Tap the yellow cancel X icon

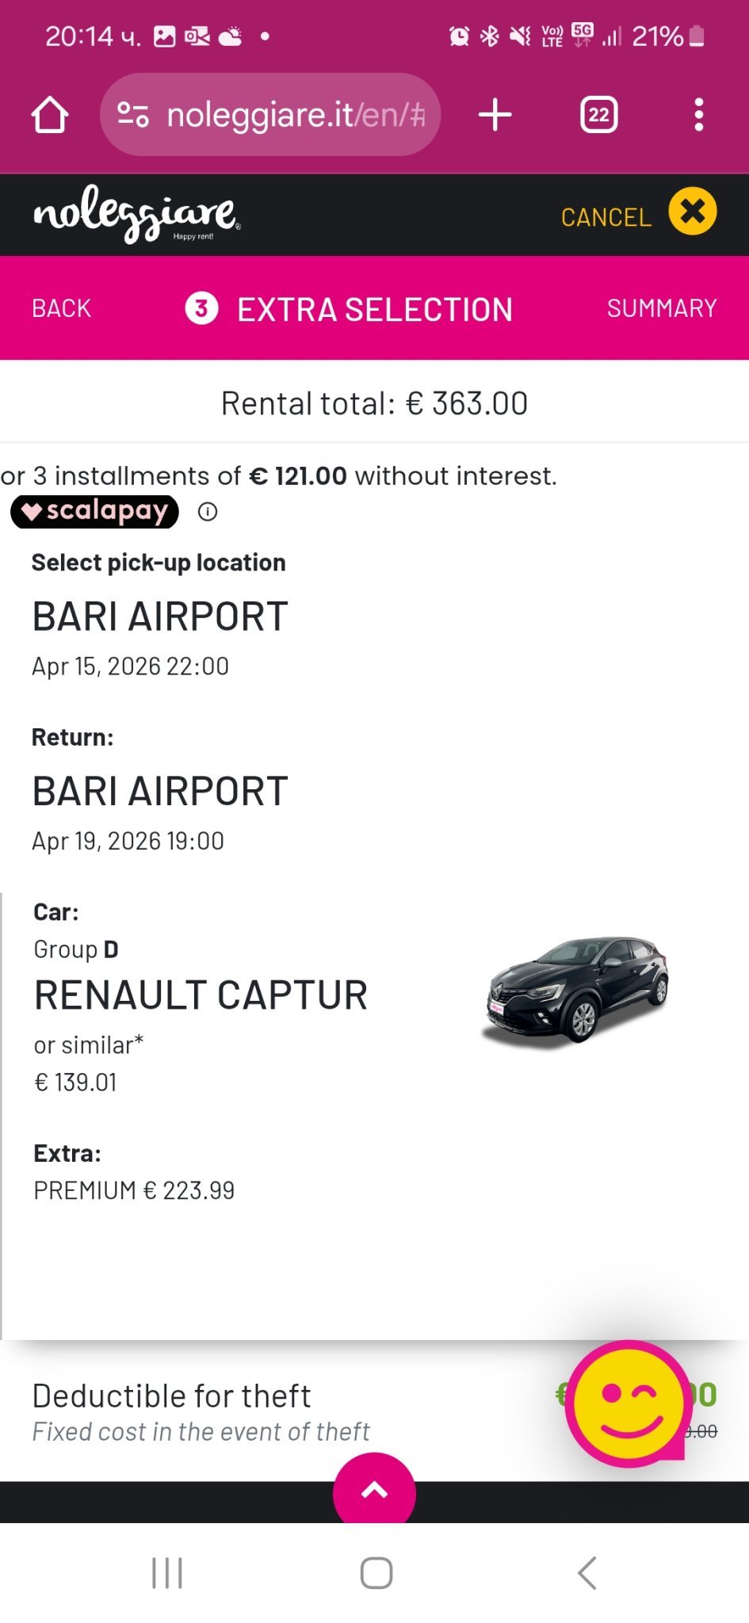tap(692, 212)
